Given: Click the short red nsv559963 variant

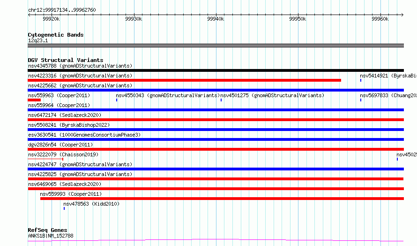Looking at the screenshot, I should 34,100.
